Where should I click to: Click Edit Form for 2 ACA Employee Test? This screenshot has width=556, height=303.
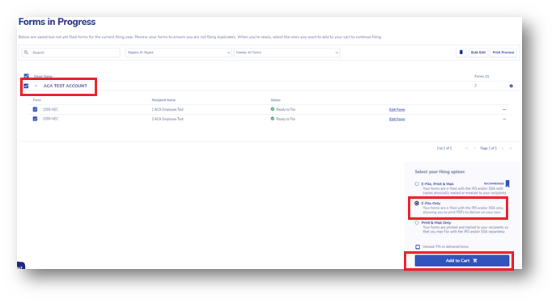point(397,120)
